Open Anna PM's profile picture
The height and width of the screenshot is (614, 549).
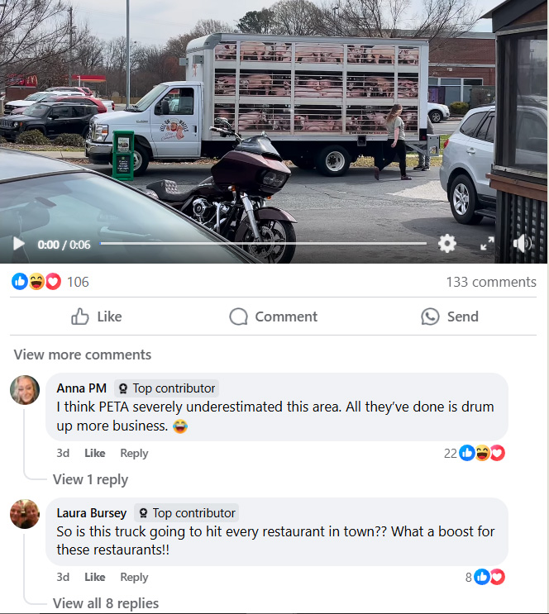coord(25,390)
